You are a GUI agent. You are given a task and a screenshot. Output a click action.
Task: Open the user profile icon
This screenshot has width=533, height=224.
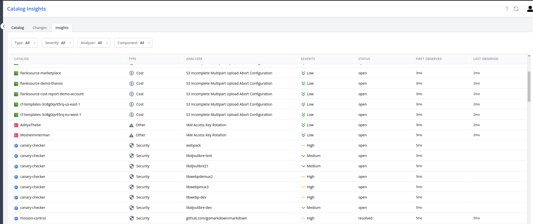[530, 9]
